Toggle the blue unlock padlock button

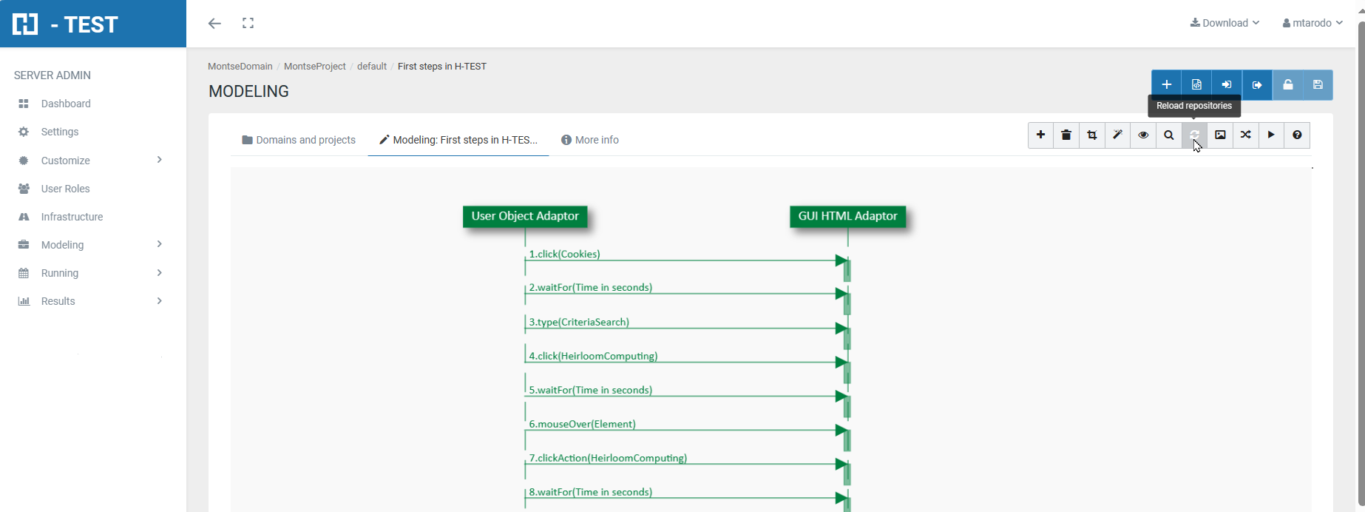[x=1287, y=85]
